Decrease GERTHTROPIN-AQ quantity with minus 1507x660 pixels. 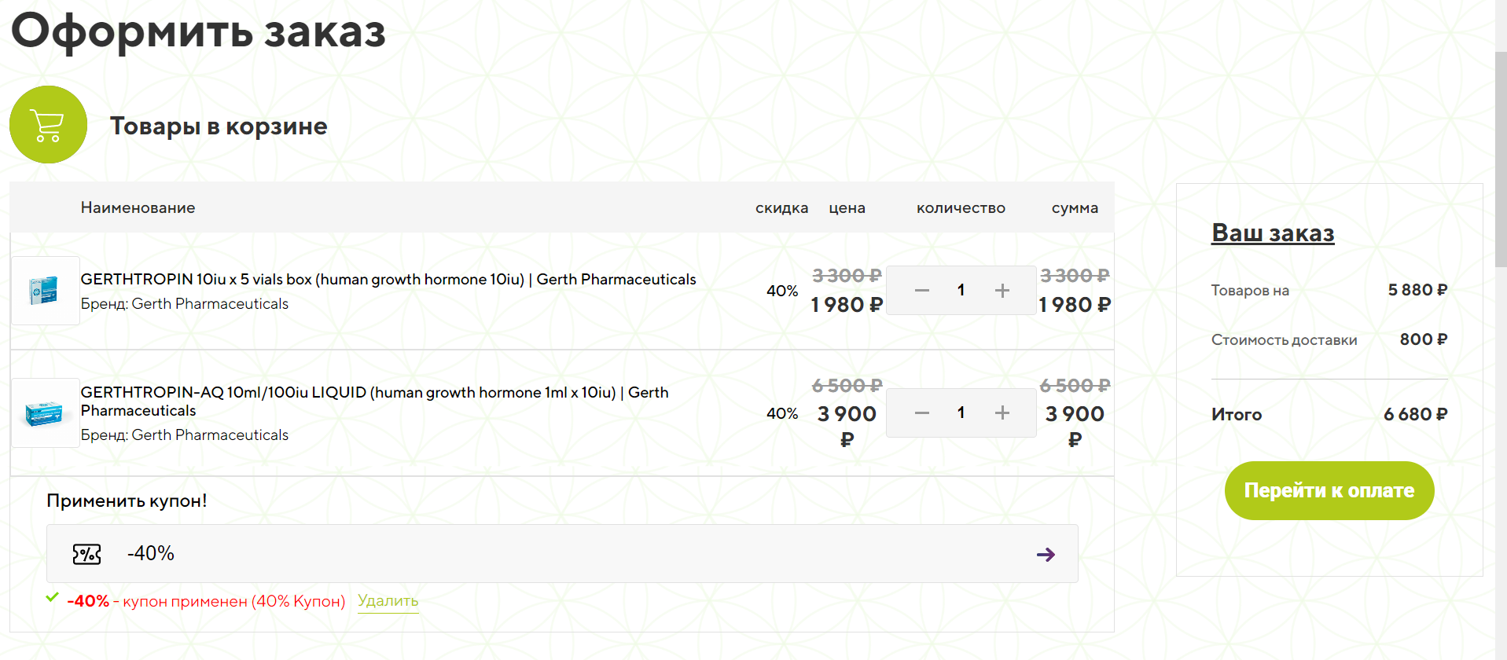click(922, 413)
